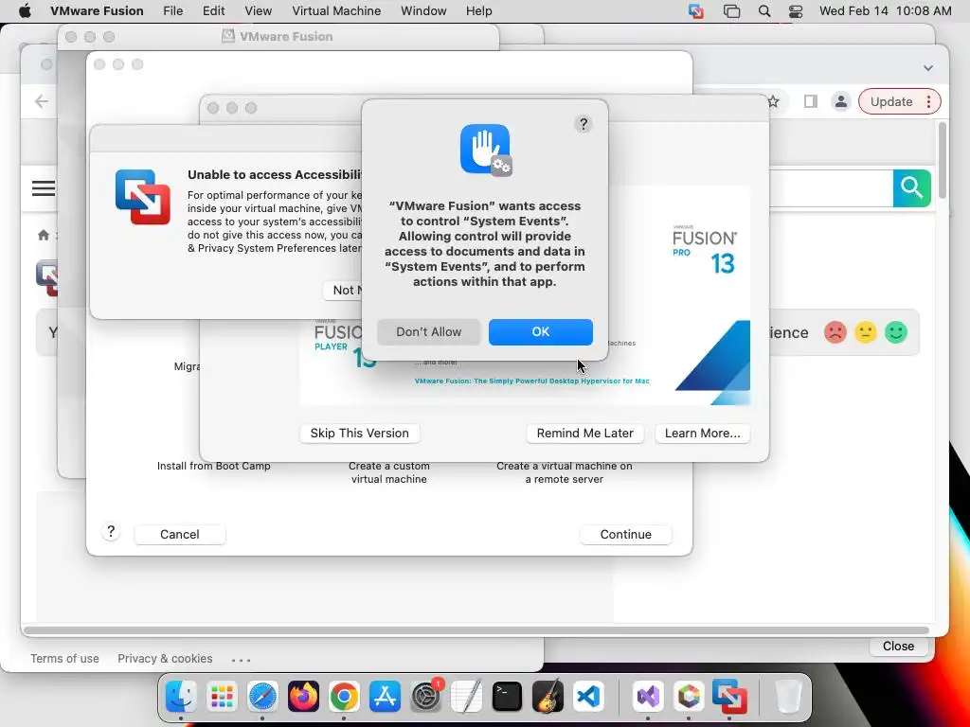Open the File menu

tap(172, 11)
